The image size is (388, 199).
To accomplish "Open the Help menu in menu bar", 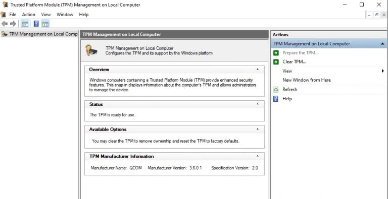I will (84, 15).
